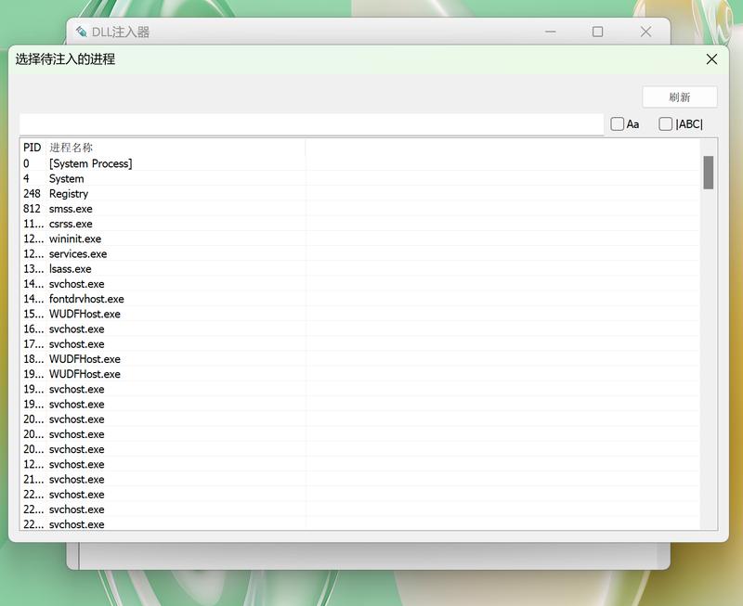Choose WUDFHost.exe with PID 15...
Viewport: 743px width, 606px height.
tap(360, 314)
